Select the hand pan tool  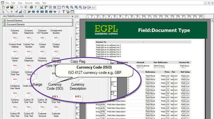(x=63, y=7)
